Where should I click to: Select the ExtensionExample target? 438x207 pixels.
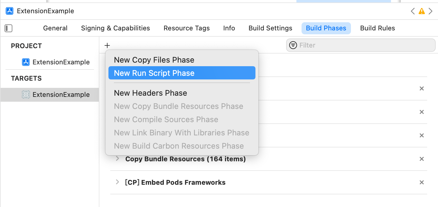[x=61, y=95]
